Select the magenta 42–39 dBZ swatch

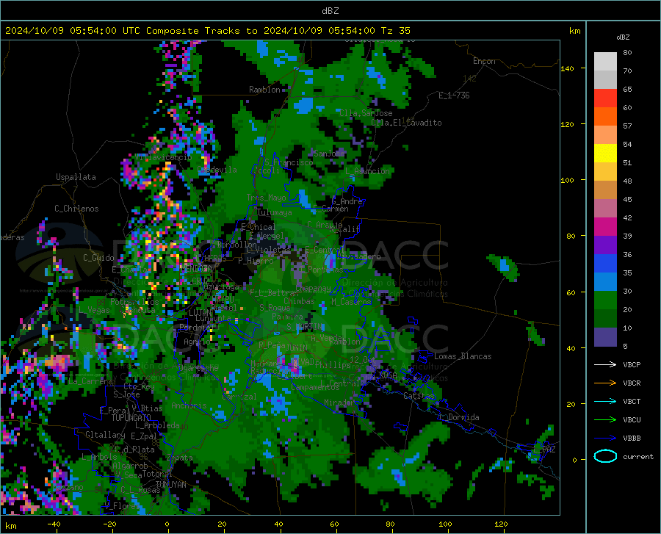click(605, 227)
